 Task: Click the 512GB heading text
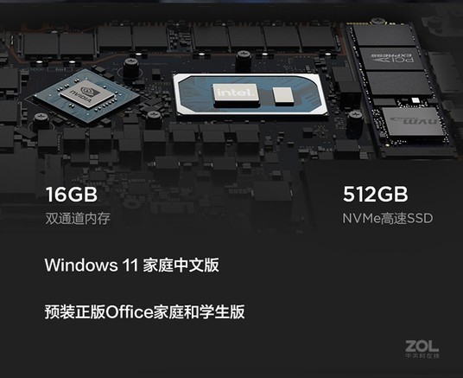point(375,195)
